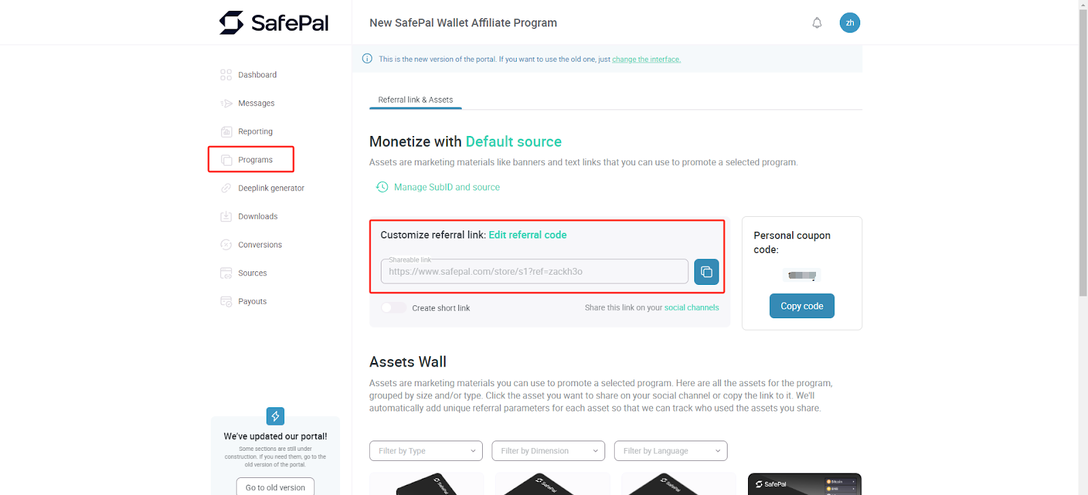Click the notification bell icon
Viewport: 1088px width, 495px height.
click(x=817, y=23)
